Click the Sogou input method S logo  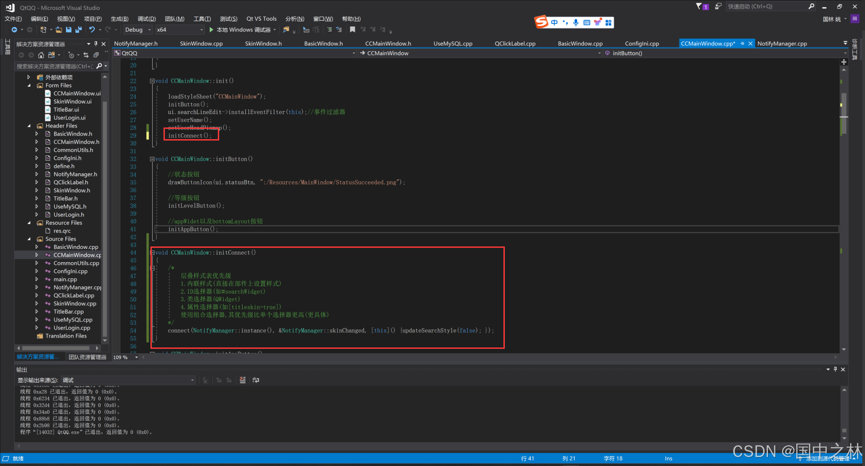542,22
